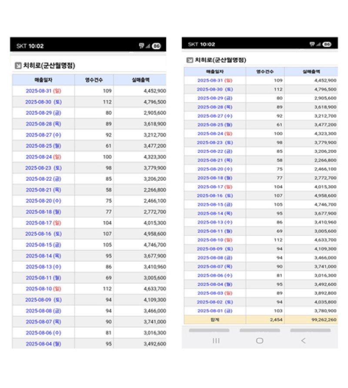
Task: Open 2025-08-30 (토) date in left screenshot
Action: pos(43,102)
